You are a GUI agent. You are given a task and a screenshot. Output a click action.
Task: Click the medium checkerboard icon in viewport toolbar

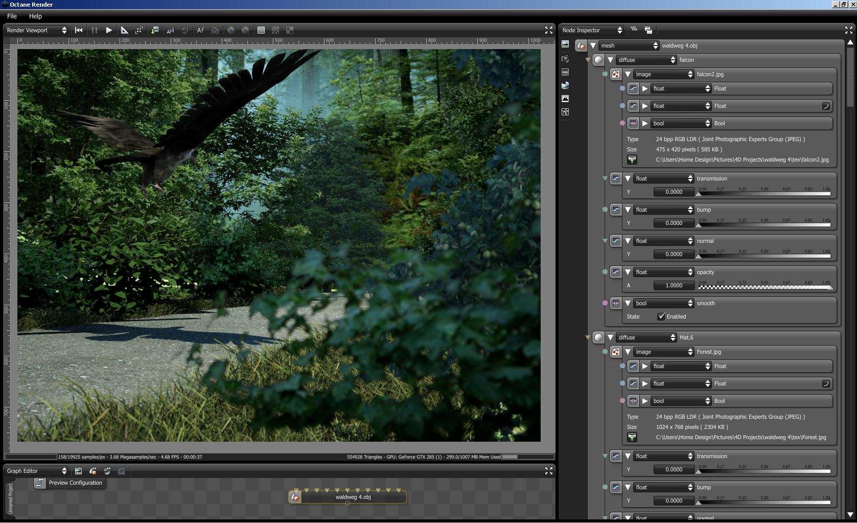275,30
